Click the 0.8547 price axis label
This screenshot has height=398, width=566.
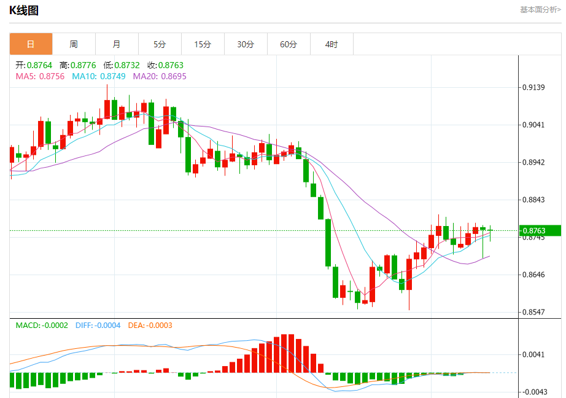(533, 312)
